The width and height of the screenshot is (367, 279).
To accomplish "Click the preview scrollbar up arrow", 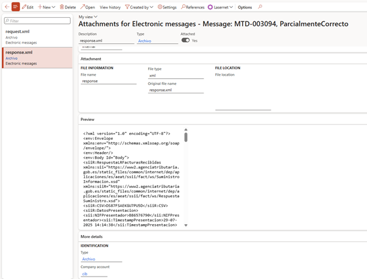I will pos(186,129).
